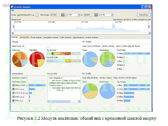Click the Authentication: None,Open,Unknown line
This screenshot has width=168, height=126.
click(63, 83)
